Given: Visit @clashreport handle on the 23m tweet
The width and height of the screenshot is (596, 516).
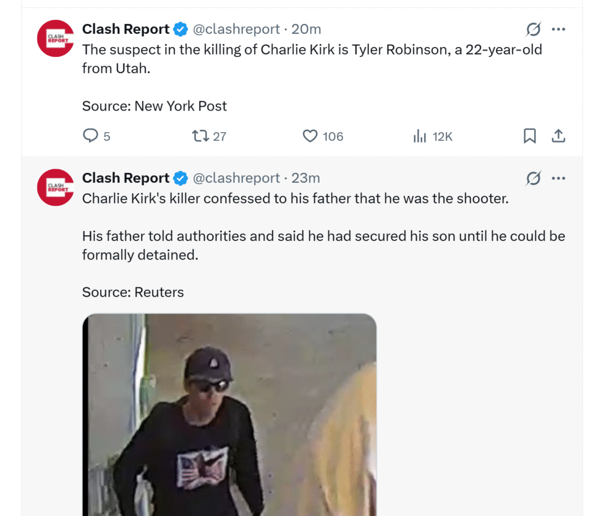Looking at the screenshot, I should pyautogui.click(x=236, y=178).
